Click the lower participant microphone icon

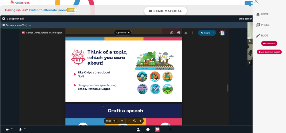[250, 63]
